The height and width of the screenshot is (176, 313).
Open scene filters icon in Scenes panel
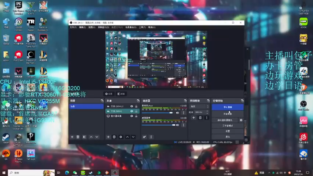[x=85, y=137]
